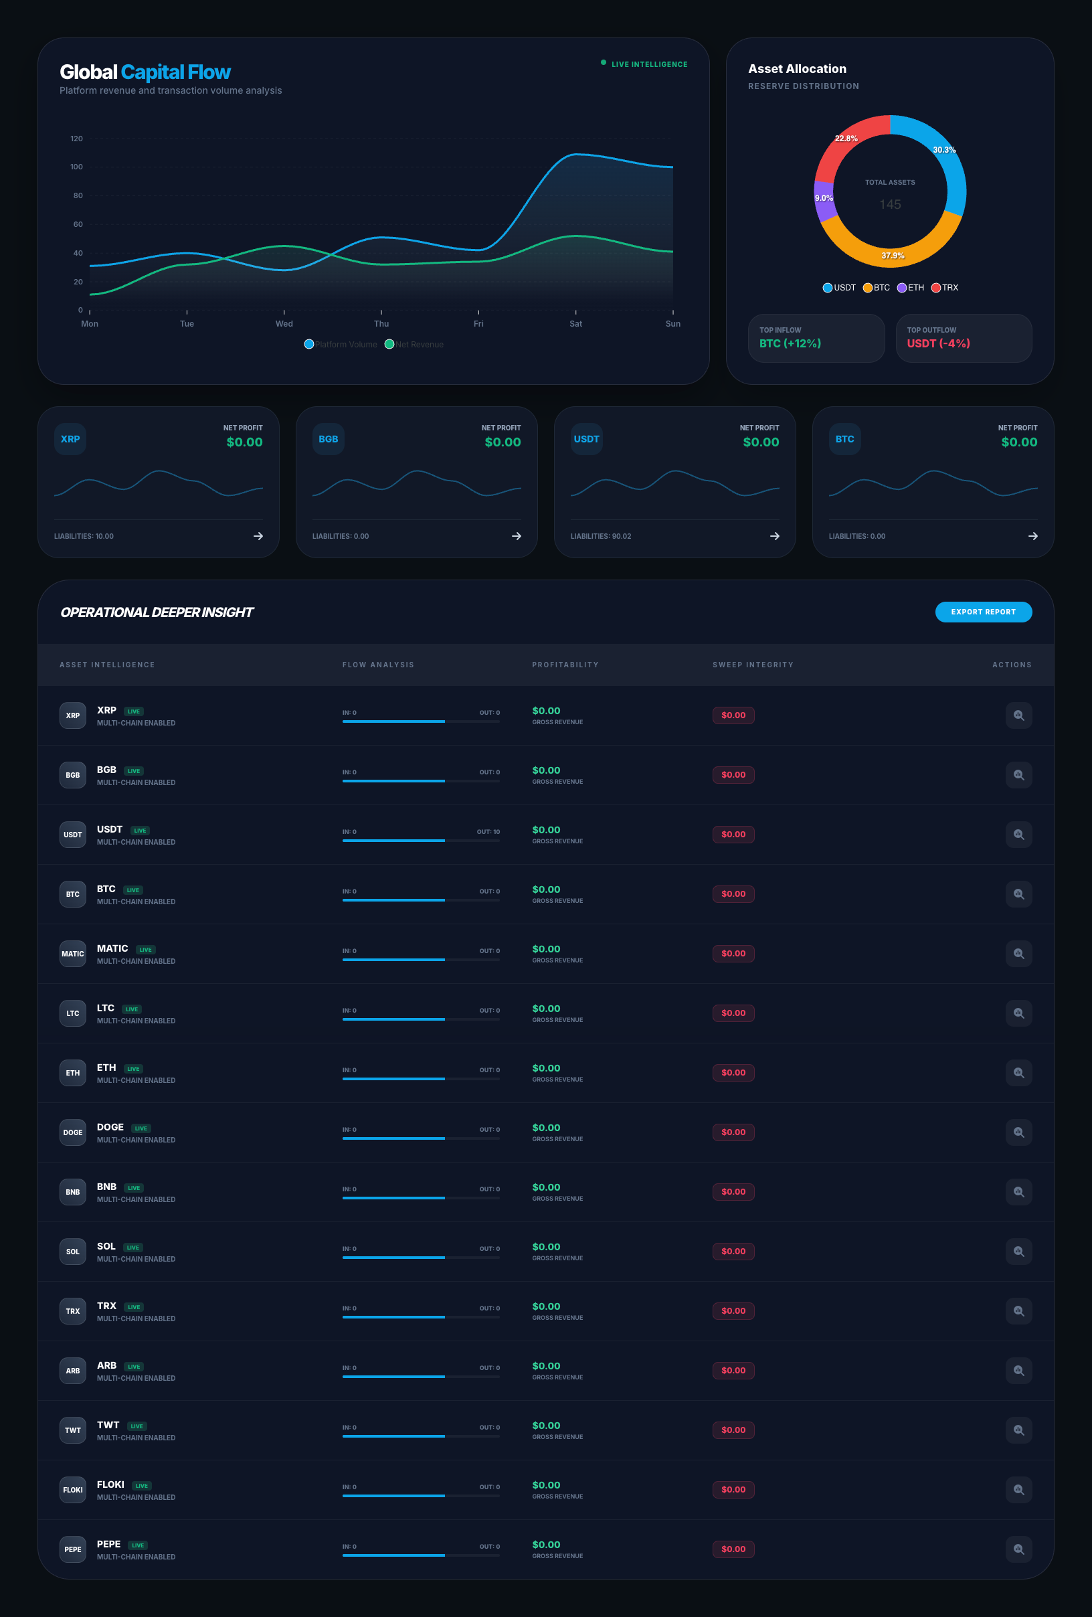Toggle Net Revenue series in chart legend

415,345
